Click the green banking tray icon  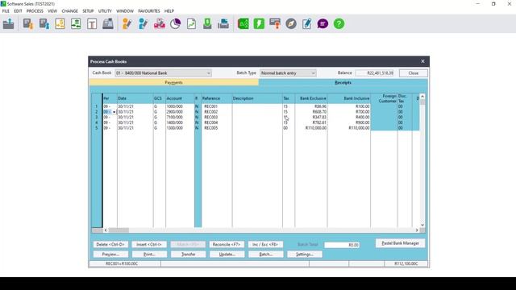click(207, 23)
